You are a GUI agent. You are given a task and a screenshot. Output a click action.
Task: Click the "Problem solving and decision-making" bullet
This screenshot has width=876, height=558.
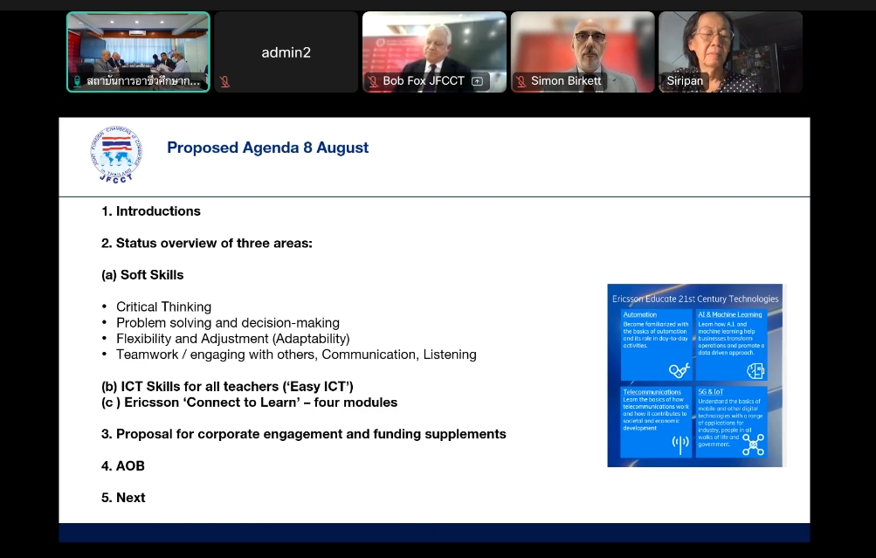click(x=228, y=323)
